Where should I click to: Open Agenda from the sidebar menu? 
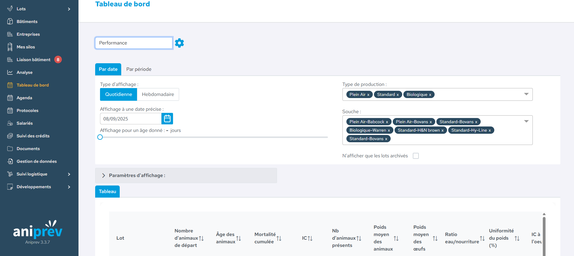(24, 98)
